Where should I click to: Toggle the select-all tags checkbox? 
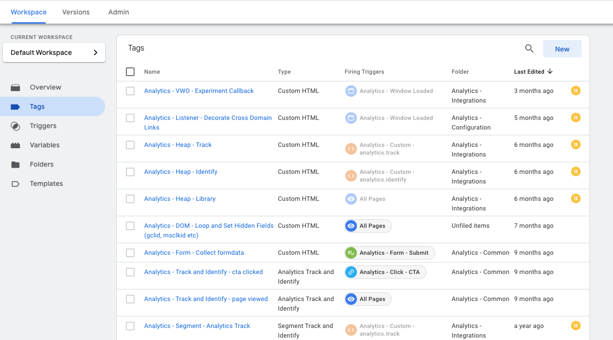[130, 72]
